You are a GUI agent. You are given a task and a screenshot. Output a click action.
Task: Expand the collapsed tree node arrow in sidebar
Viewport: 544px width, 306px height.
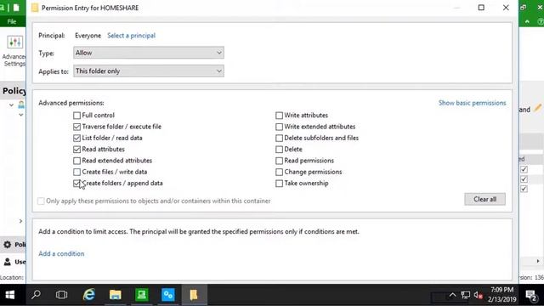click(x=20, y=221)
